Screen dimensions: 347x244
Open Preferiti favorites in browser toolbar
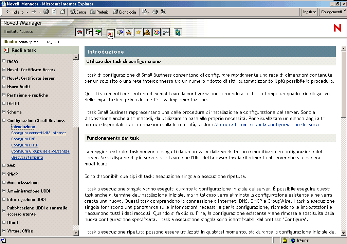(x=99, y=12)
